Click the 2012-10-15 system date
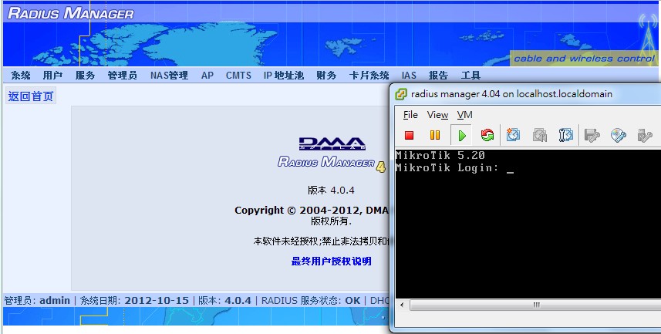The image size is (661, 334). [x=157, y=301]
